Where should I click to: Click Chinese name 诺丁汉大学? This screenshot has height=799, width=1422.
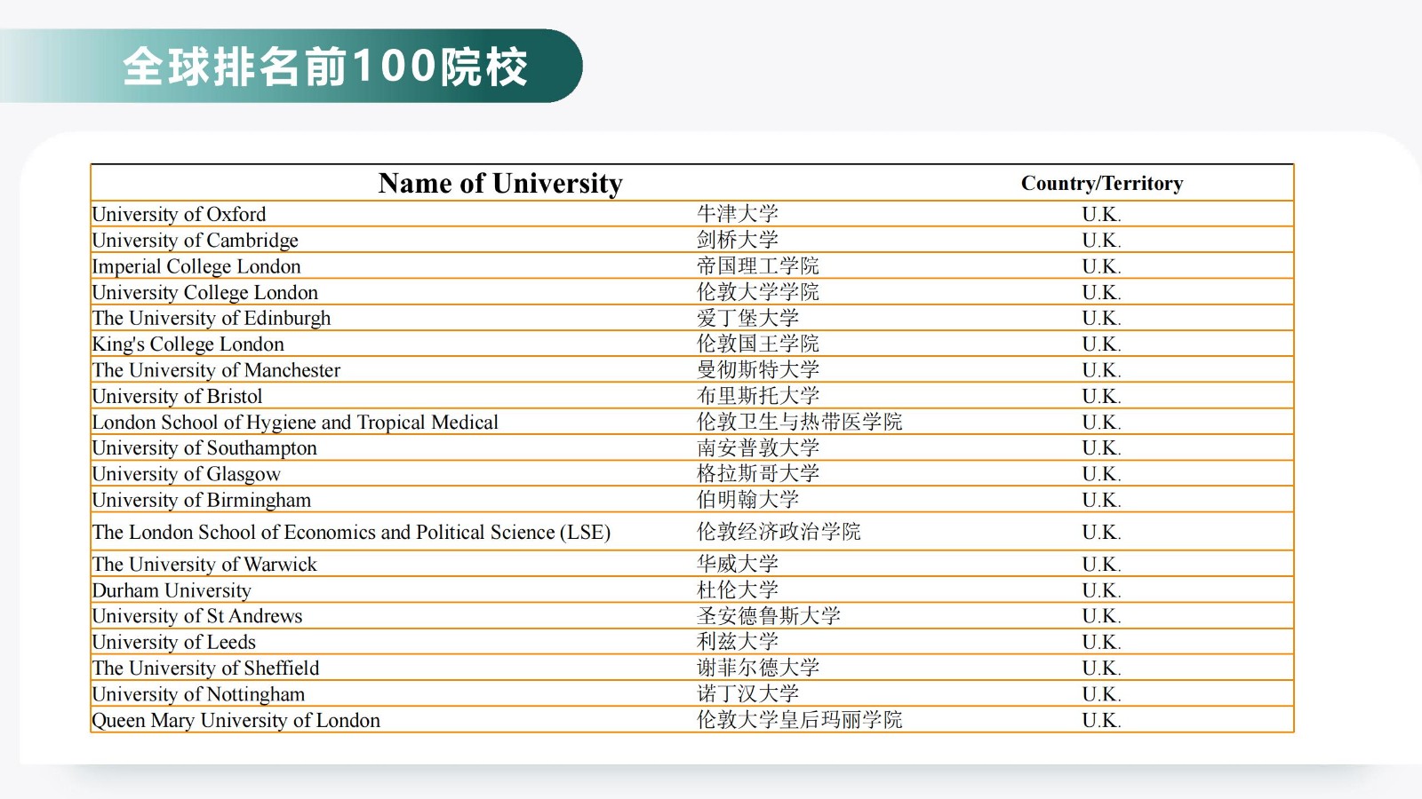click(x=747, y=693)
